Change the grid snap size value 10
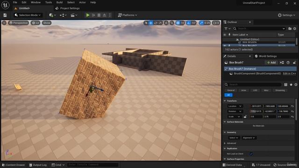The height and width of the screenshot is (168, 299). tap(183, 23)
